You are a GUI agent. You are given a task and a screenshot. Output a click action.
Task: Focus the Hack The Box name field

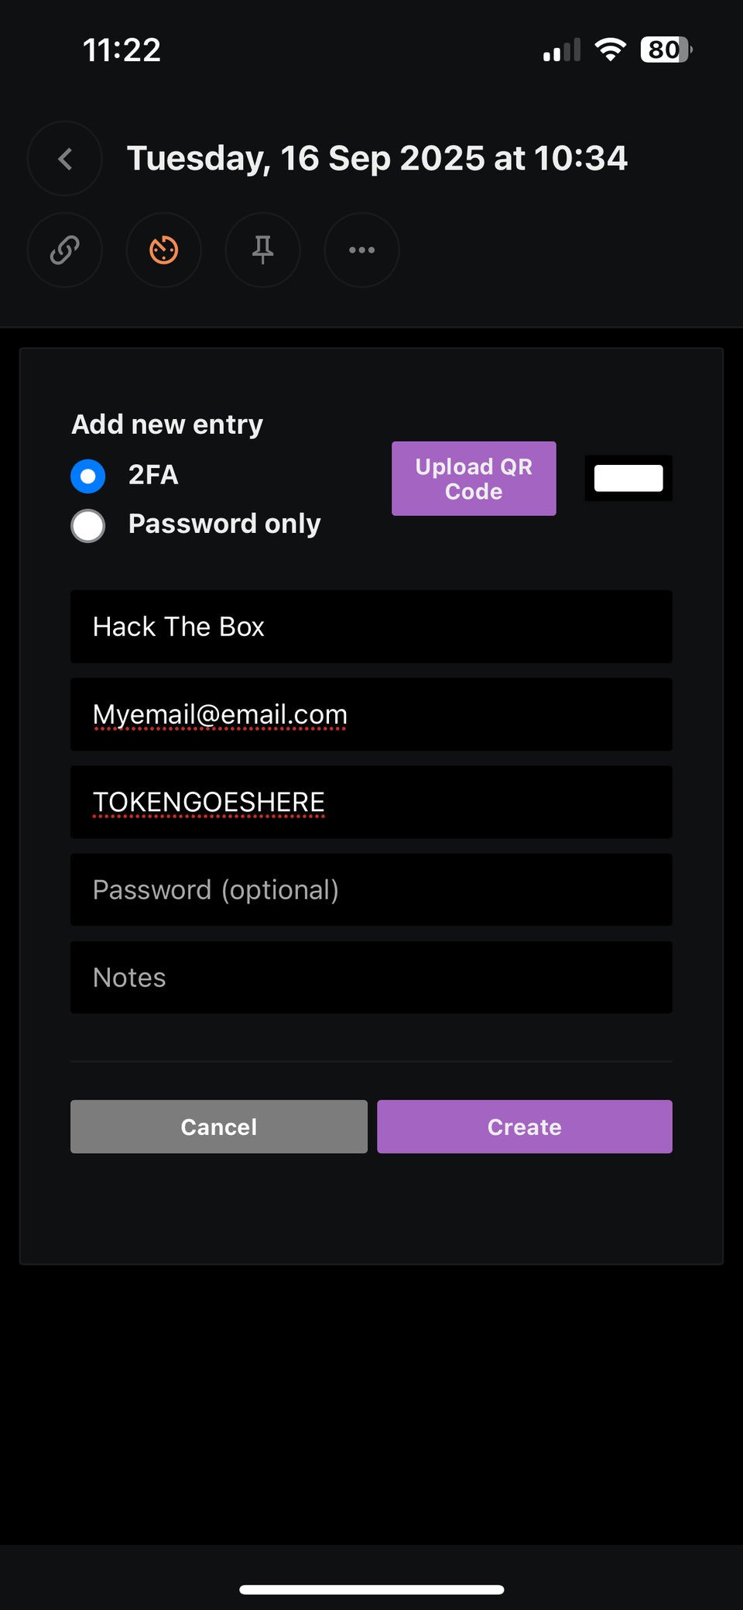pos(371,627)
